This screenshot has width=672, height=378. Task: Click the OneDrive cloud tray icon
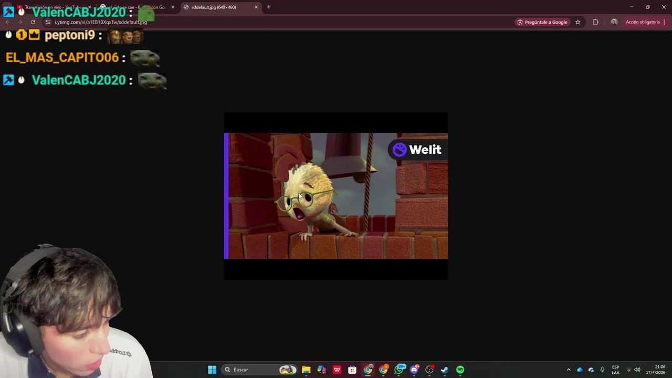point(580,370)
